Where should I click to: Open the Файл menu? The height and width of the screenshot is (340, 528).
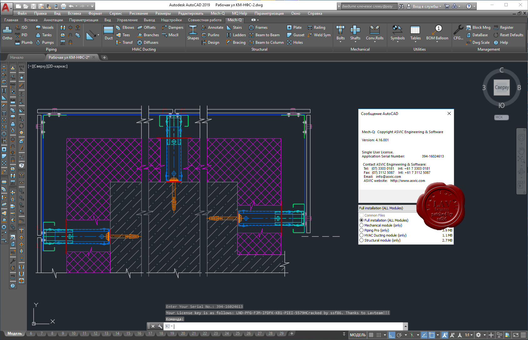[22, 13]
